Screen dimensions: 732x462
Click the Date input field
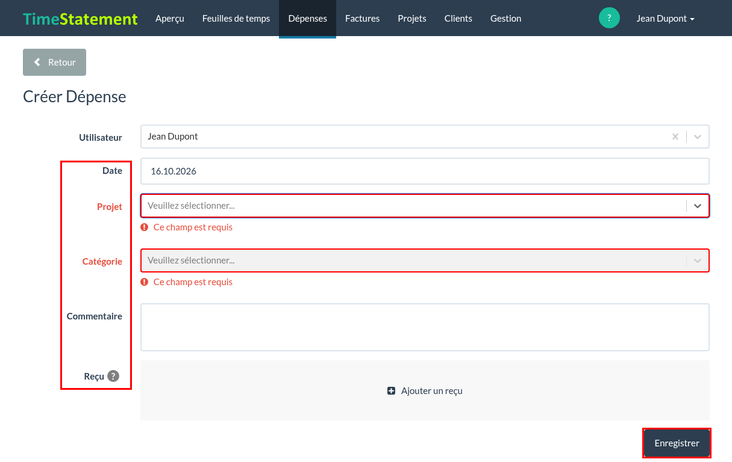click(425, 171)
